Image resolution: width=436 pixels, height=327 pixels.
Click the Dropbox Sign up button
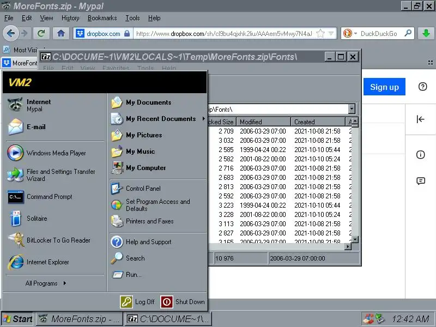(x=384, y=87)
